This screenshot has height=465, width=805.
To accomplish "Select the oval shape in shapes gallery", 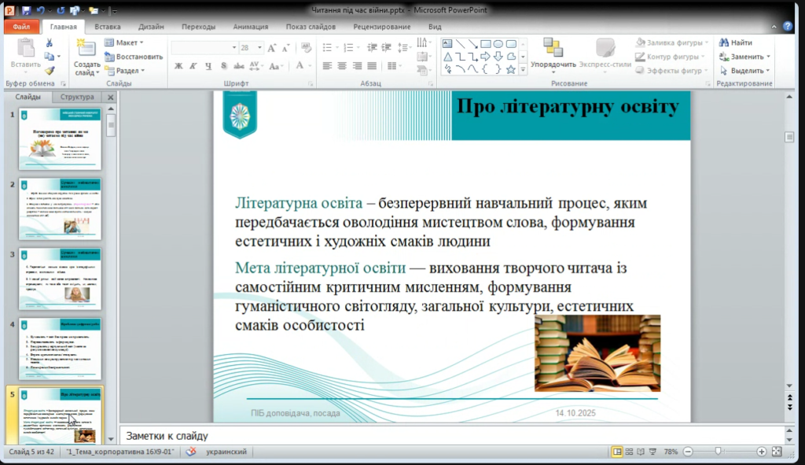I will coord(498,43).
